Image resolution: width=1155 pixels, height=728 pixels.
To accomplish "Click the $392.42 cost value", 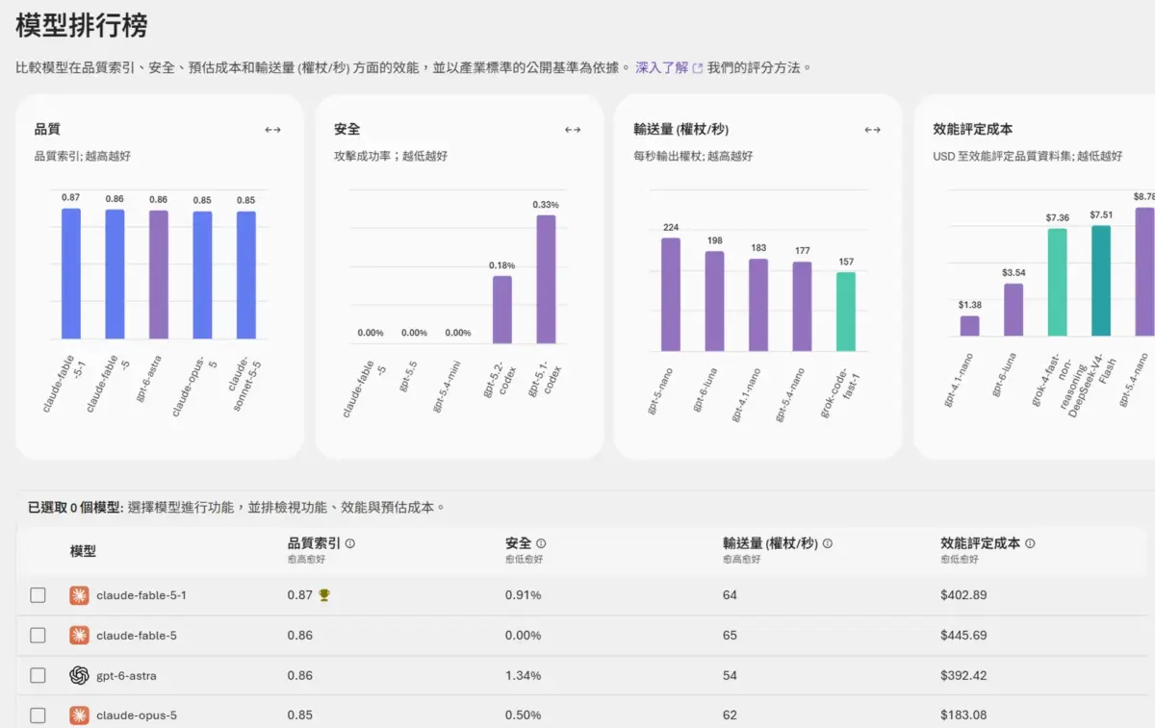I will (963, 676).
